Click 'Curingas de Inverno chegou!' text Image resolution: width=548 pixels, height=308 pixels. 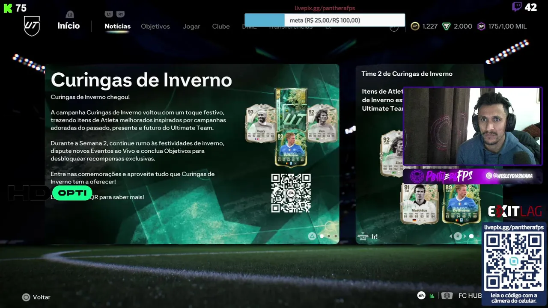[x=90, y=97]
